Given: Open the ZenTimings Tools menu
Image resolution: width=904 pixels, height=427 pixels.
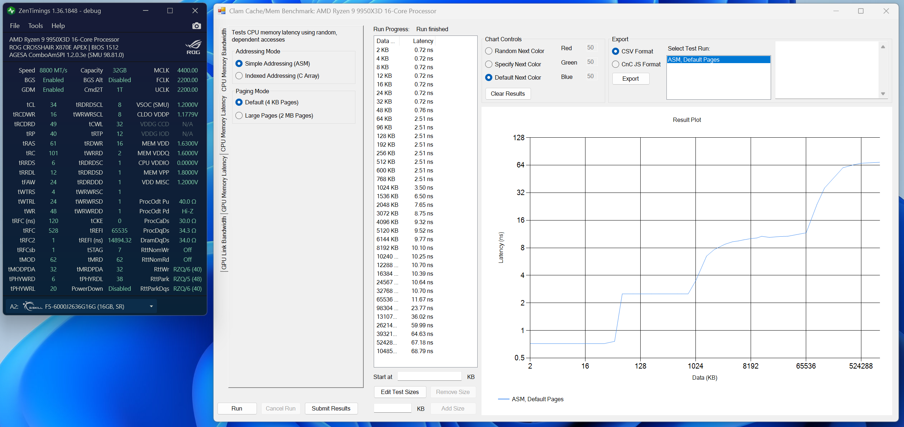Looking at the screenshot, I should (35, 26).
